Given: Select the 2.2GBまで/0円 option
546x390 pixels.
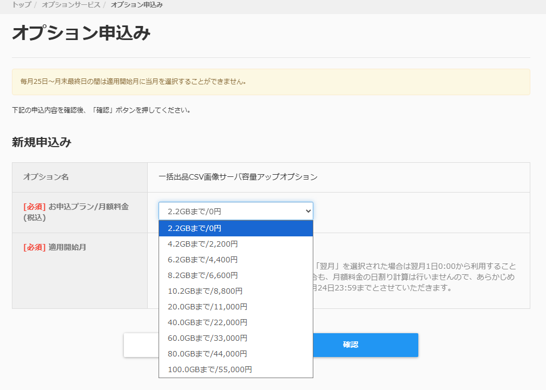Looking at the screenshot, I should 236,228.
